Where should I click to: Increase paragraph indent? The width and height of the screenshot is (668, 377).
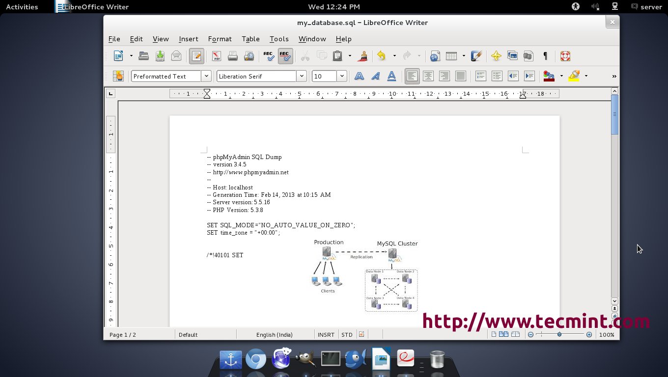(x=529, y=76)
